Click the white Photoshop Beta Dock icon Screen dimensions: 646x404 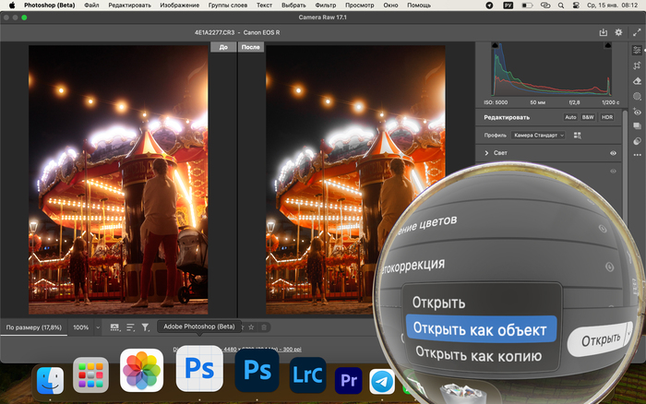199,368
